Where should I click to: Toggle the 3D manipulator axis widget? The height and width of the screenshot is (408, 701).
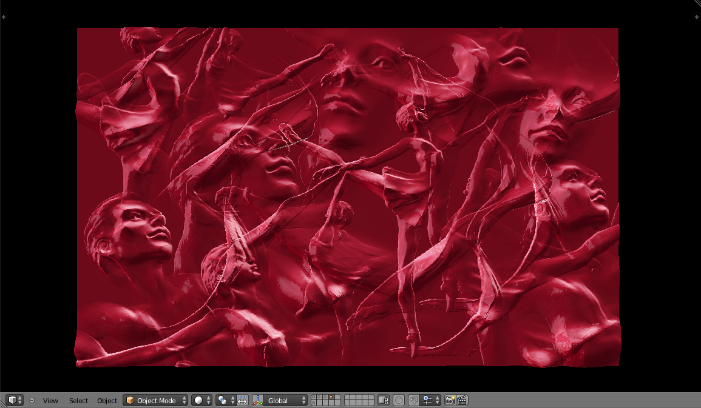click(258, 400)
